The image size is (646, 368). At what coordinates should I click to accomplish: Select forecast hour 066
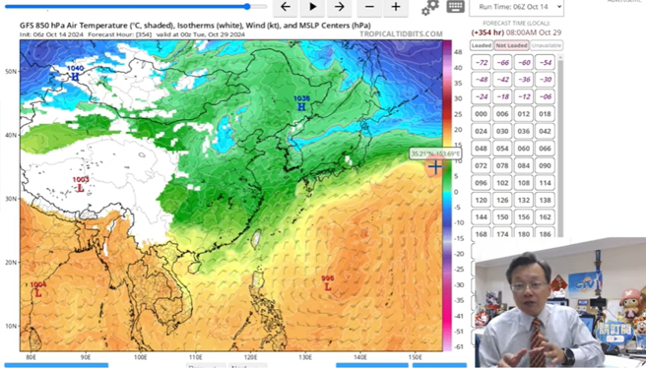tap(546, 149)
